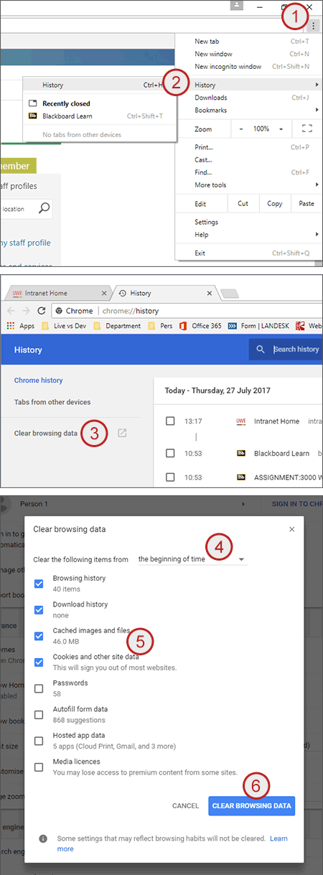Open the Office 365 bookmark
Image resolution: width=323 pixels, height=875 pixels.
click(200, 326)
